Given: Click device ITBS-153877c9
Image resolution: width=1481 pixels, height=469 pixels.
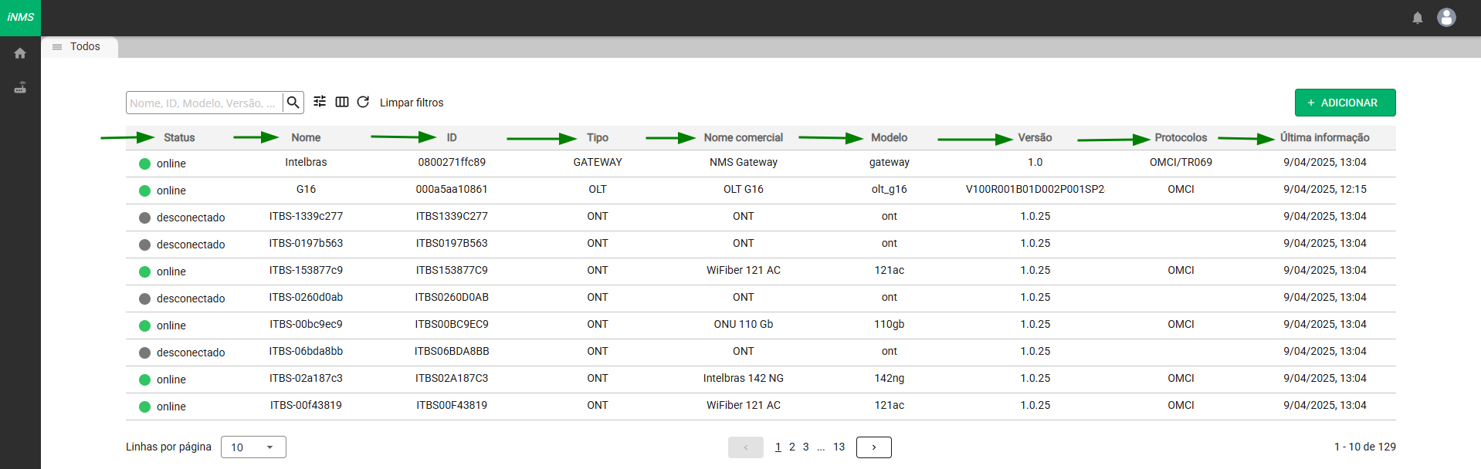Looking at the screenshot, I should coord(306,270).
